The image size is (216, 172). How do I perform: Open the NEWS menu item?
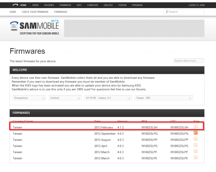point(35,5)
